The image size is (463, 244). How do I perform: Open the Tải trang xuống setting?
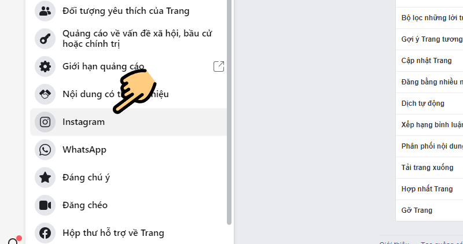coord(429,168)
